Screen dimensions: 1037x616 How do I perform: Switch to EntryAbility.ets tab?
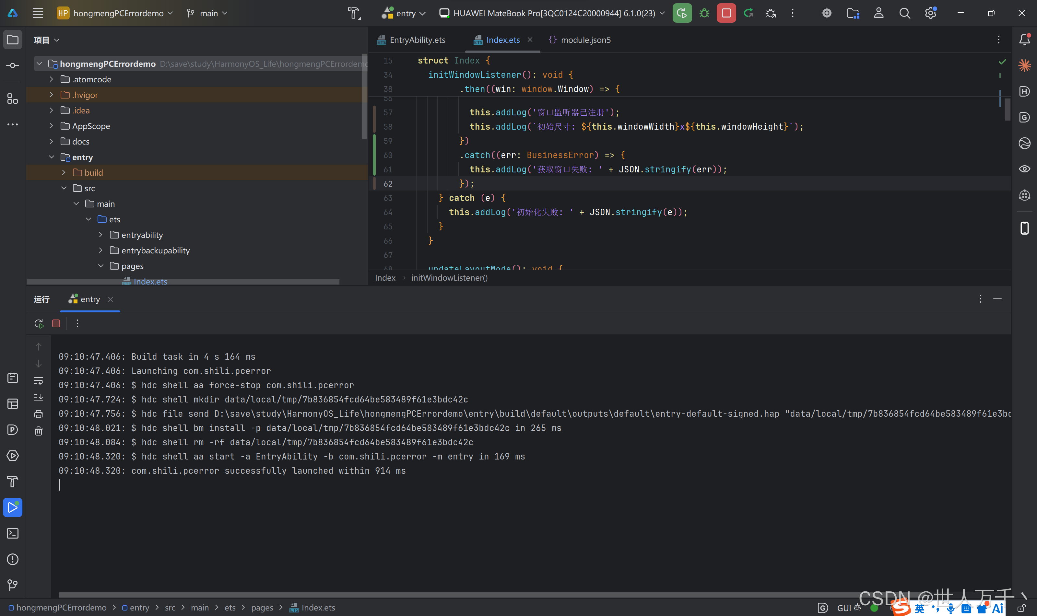pos(411,40)
